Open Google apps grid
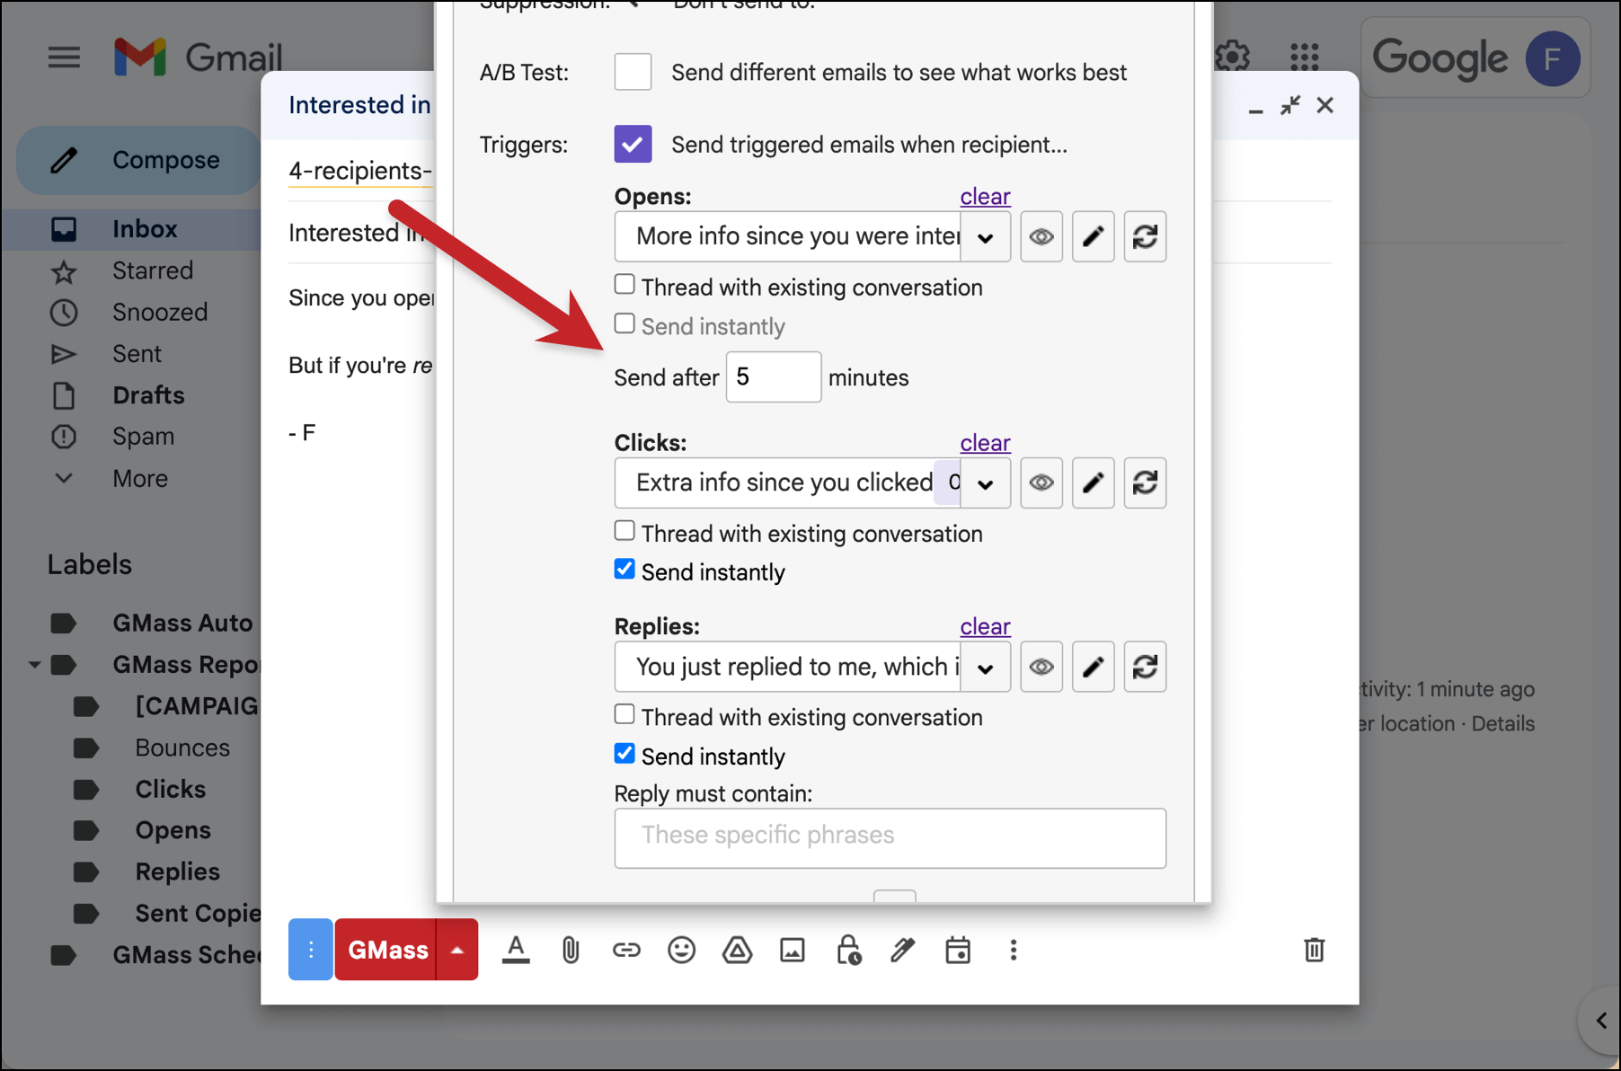 [x=1304, y=58]
